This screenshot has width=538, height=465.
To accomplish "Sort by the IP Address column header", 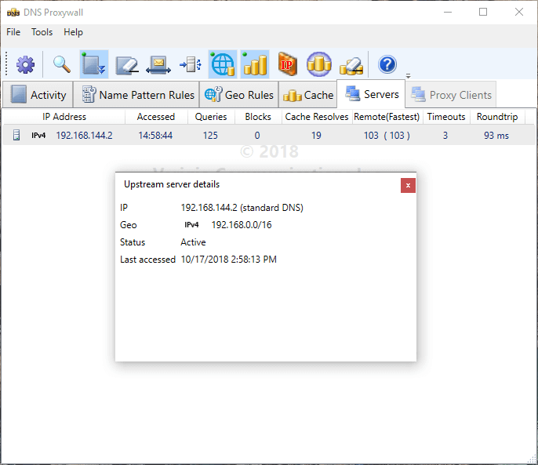I will coord(64,117).
